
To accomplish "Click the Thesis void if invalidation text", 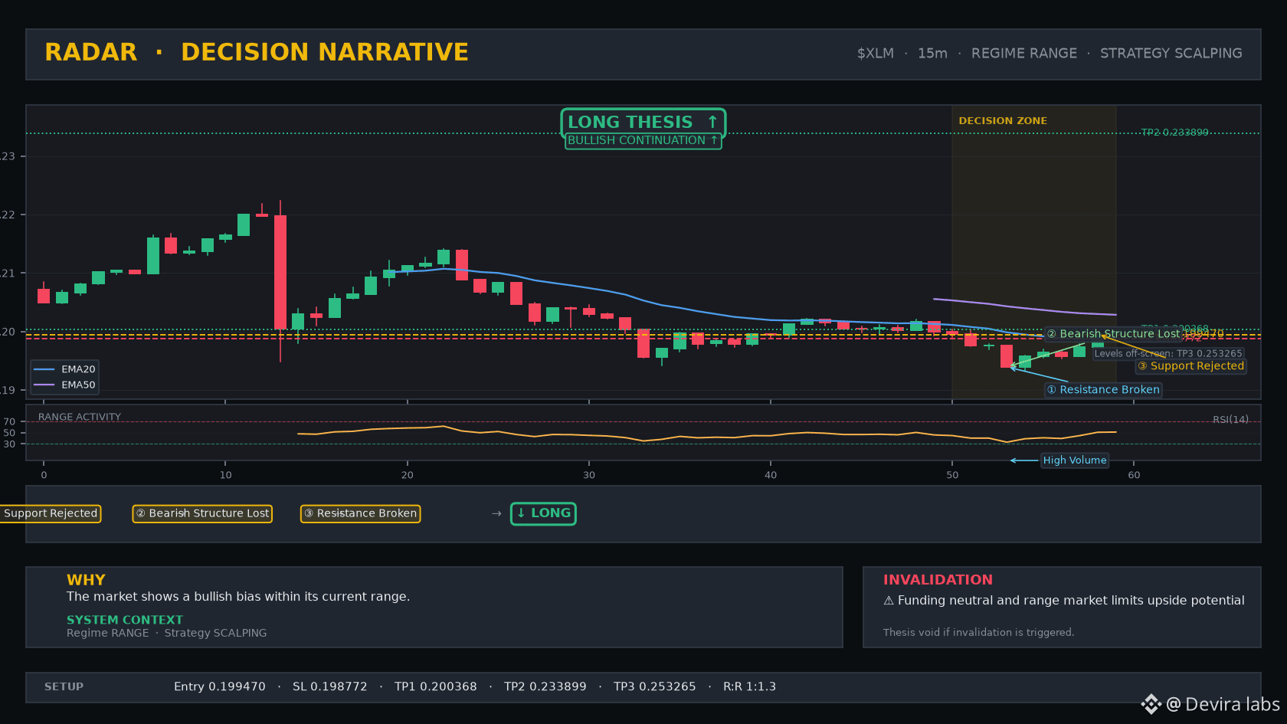I will point(978,633).
